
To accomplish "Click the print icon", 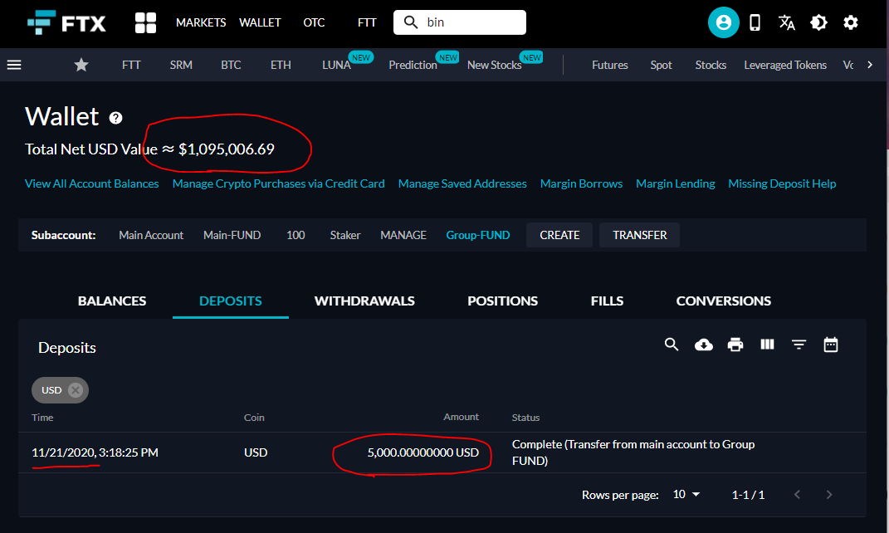I will click(735, 345).
